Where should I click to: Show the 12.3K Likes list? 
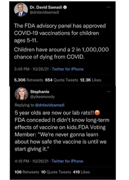coord(91,80)
